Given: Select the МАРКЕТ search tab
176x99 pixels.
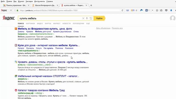Looking at the screenshot, I should pos(57,23).
